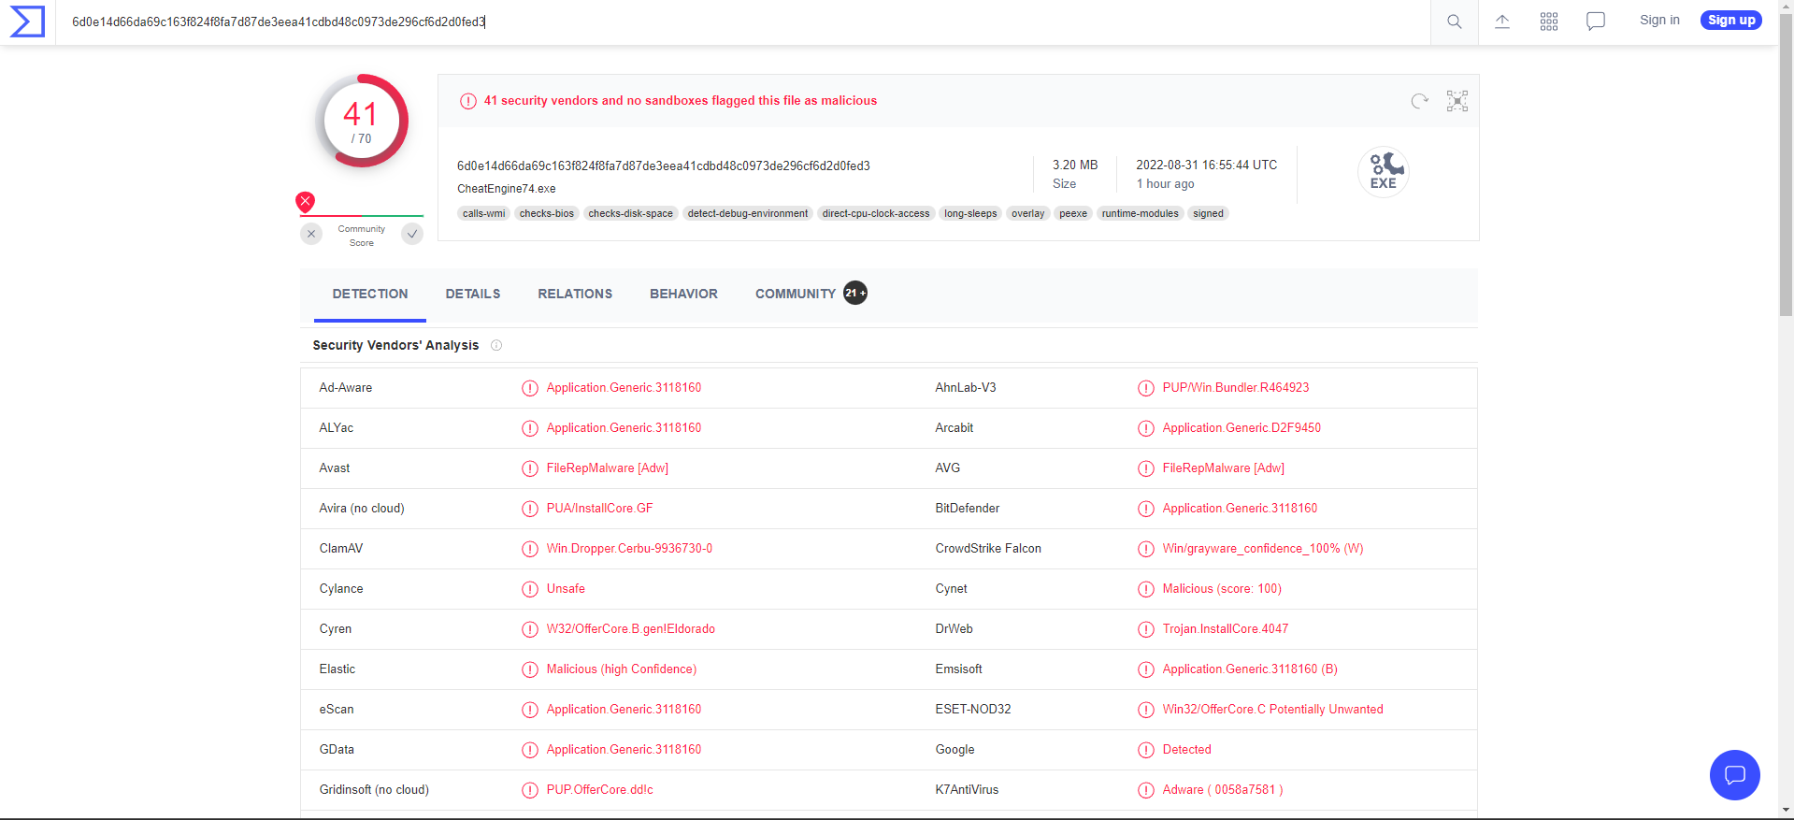This screenshot has width=1794, height=820.
Task: Switch to the DETAILS tab
Action: point(473,294)
